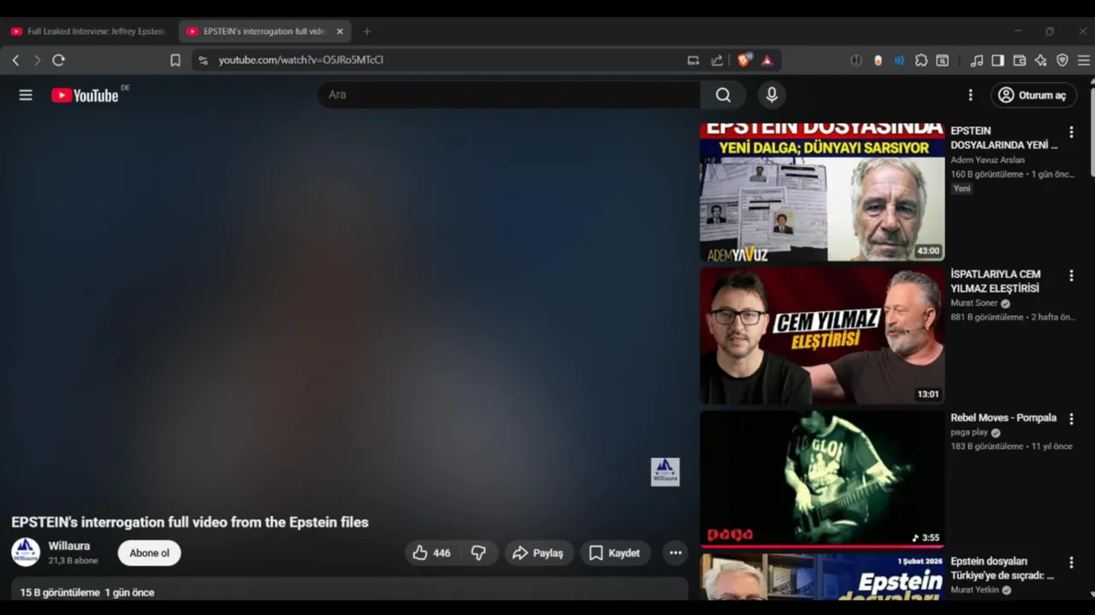This screenshot has width=1095, height=615.
Task: Open the music note playlist icon
Action: point(976,60)
